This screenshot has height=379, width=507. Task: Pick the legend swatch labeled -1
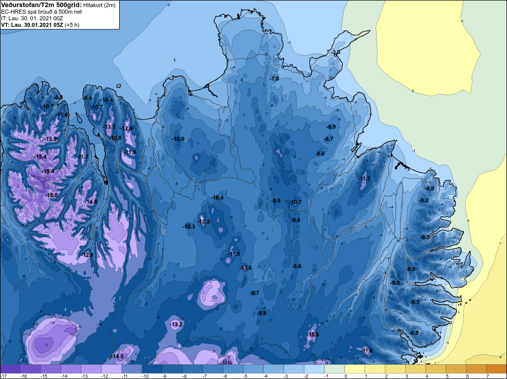point(334,369)
